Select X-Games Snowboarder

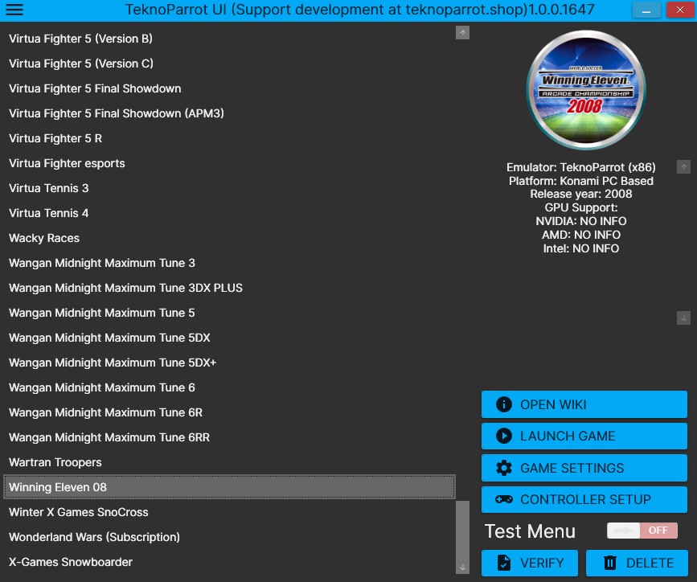click(x=229, y=562)
